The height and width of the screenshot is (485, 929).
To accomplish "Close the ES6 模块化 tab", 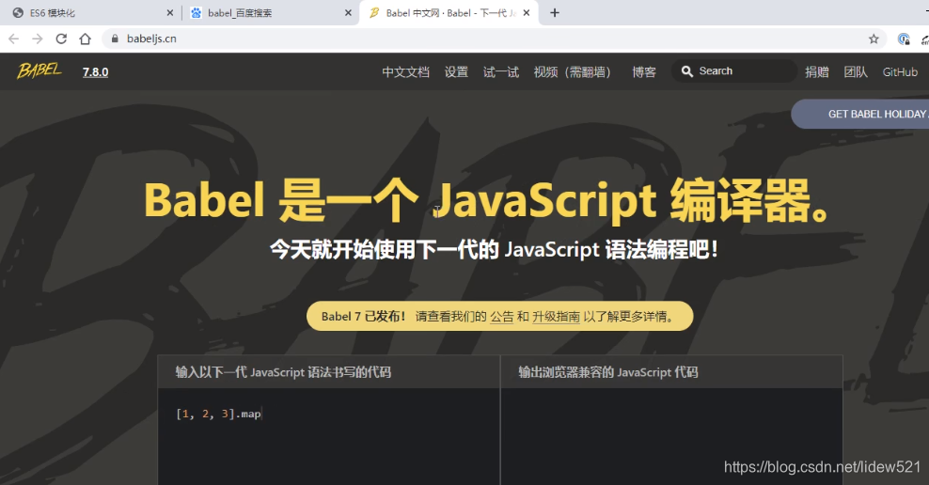I will click(x=170, y=12).
